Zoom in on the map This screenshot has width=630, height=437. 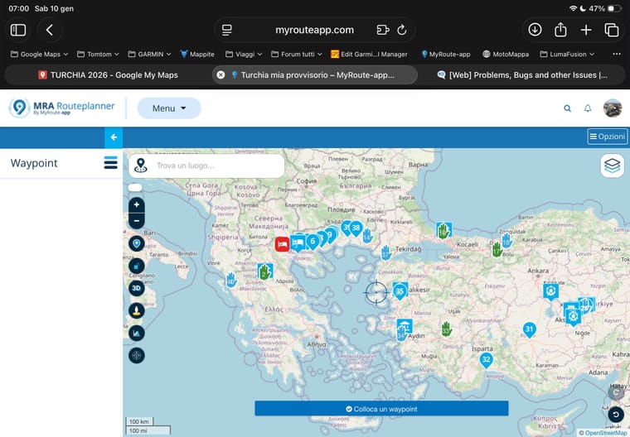tap(137, 204)
